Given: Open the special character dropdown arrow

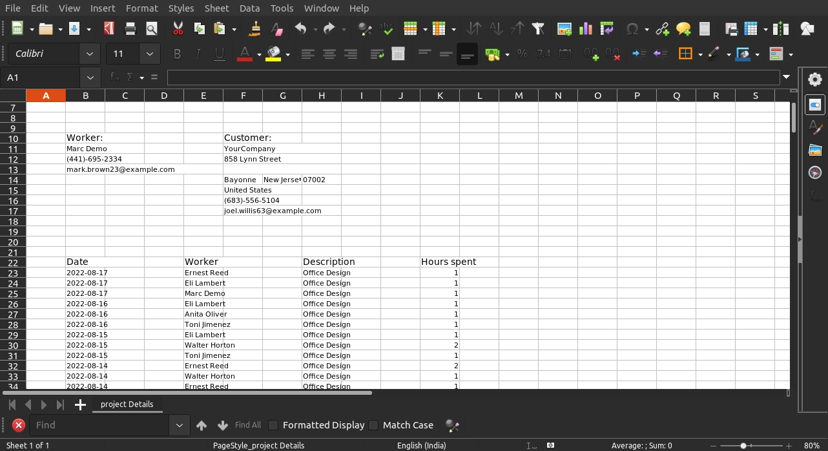Looking at the screenshot, I should pyautogui.click(x=648, y=28).
